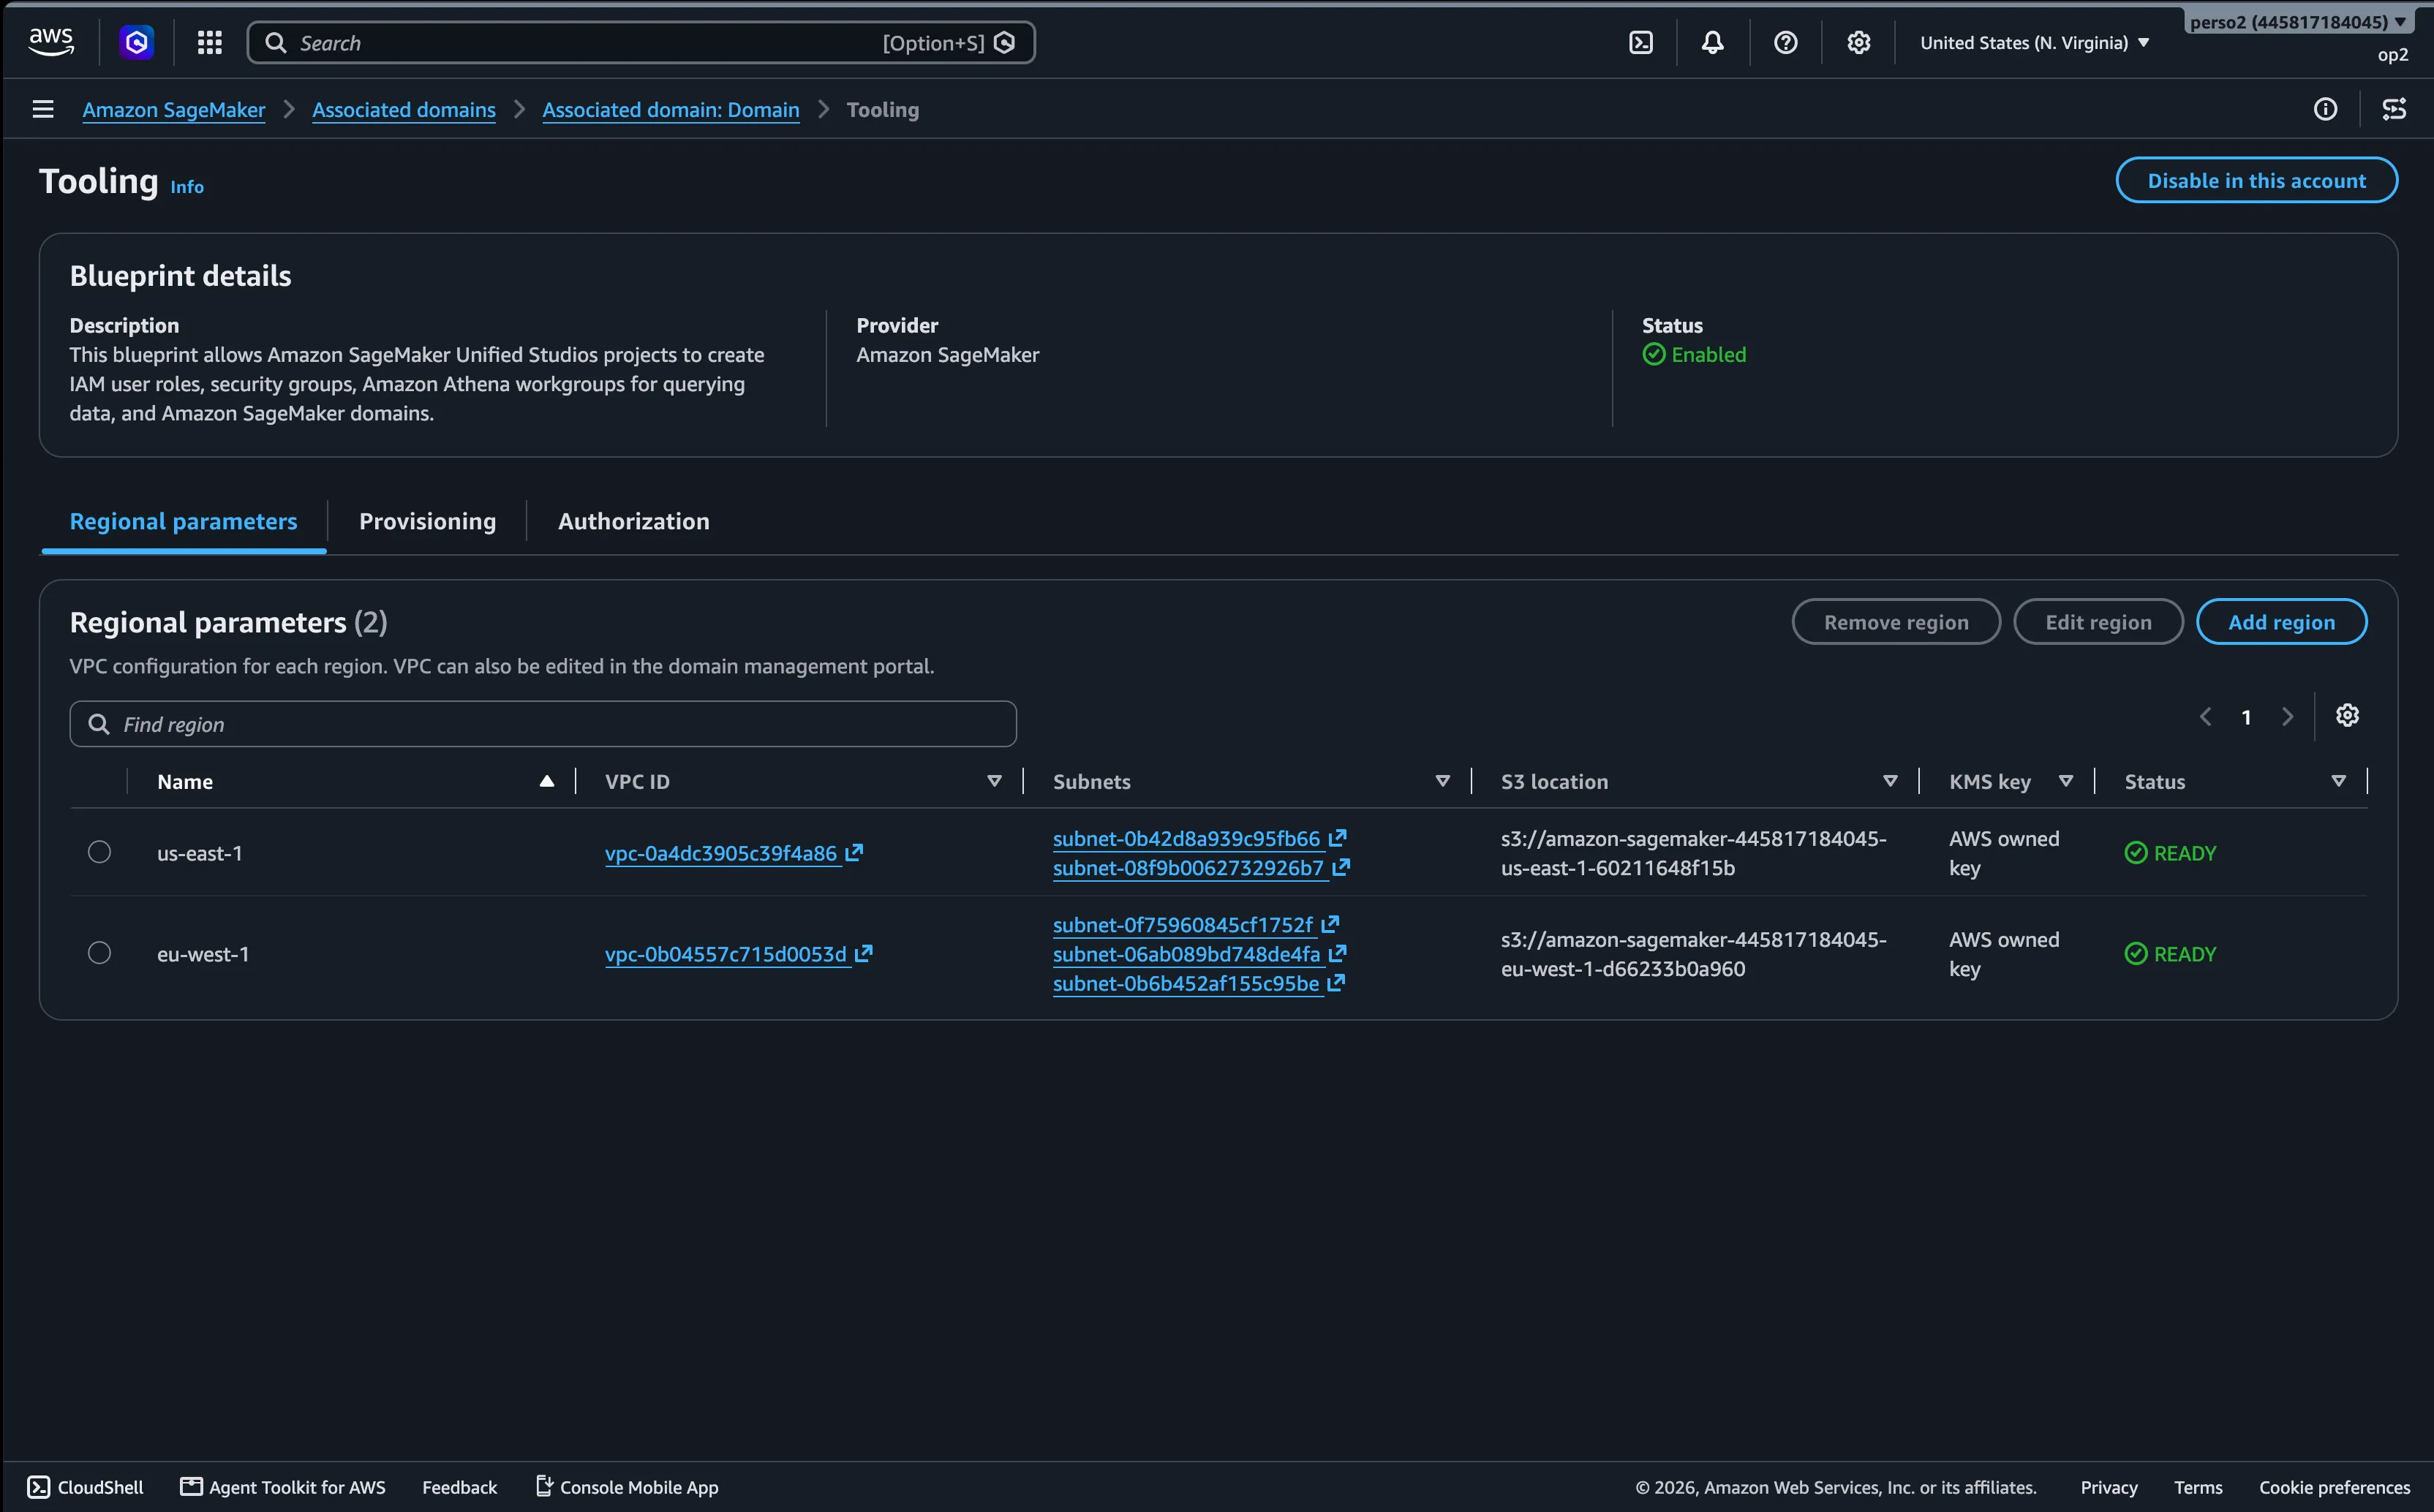This screenshot has width=2434, height=1512.
Task: Open table preferences gear icon
Action: 2348,715
